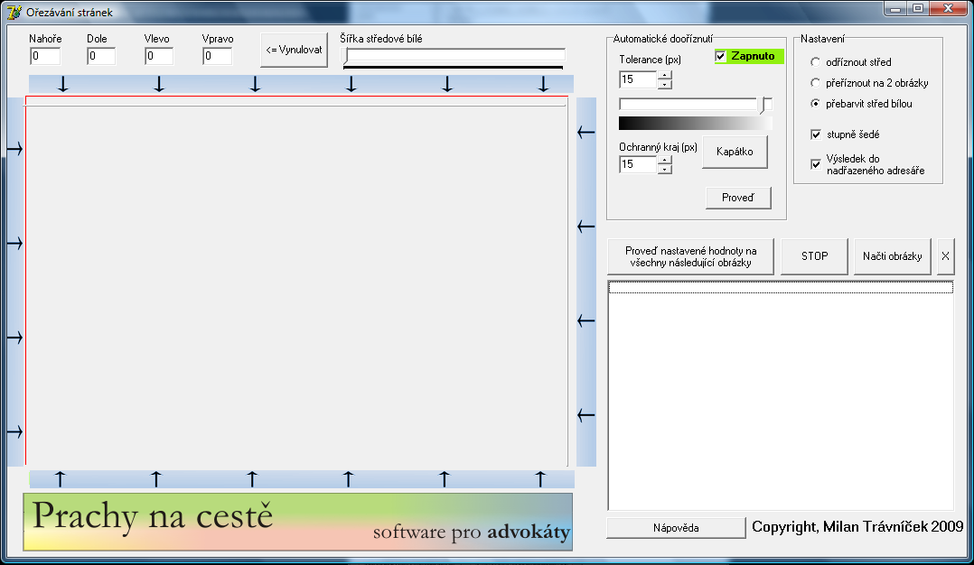Screen dimensions: 974x565
Task: Click the 'Načti obrázky' button
Action: click(x=892, y=256)
